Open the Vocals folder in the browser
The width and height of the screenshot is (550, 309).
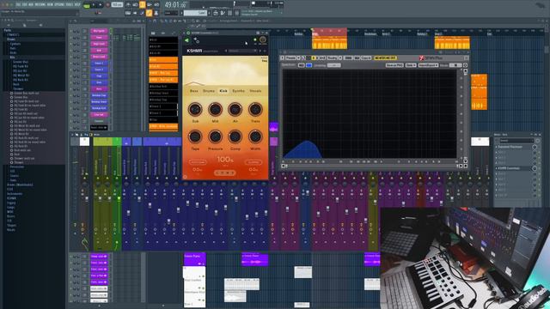click(11, 230)
